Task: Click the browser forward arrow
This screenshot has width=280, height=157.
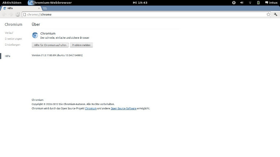Action: point(11,14)
